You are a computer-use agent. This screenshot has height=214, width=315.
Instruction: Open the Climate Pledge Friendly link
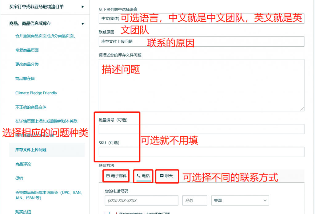[x=36, y=93]
